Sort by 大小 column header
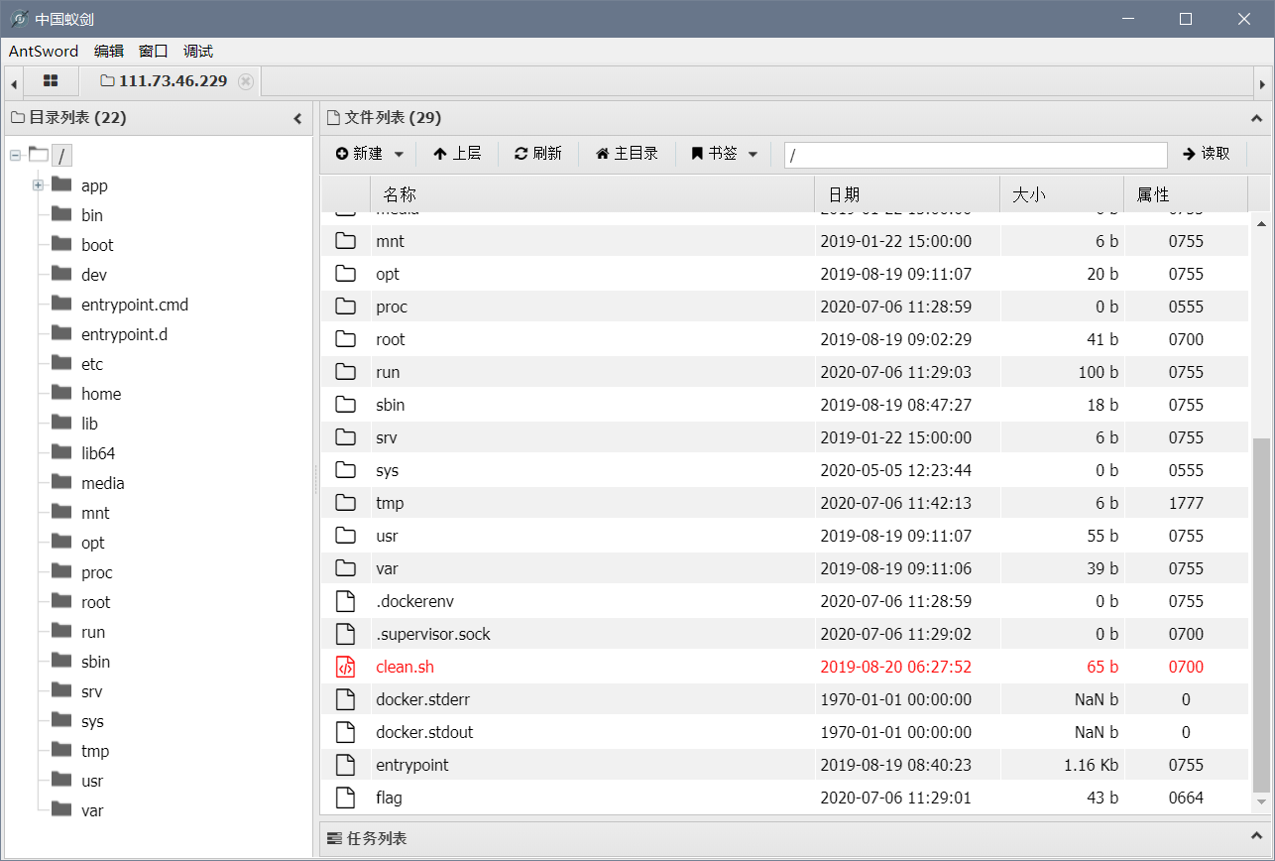Screen dimensions: 1275x861 [x=1062, y=194]
